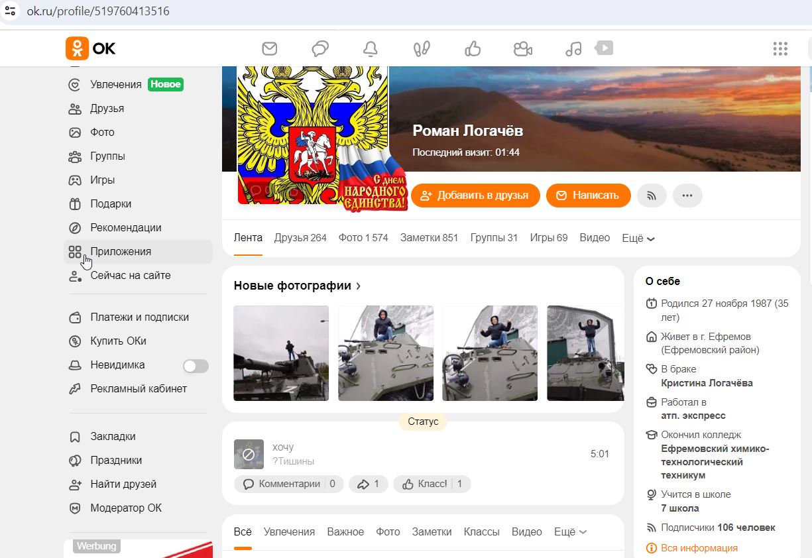Open the first tank photo thumbnail
The height and width of the screenshot is (558, 812).
(281, 353)
